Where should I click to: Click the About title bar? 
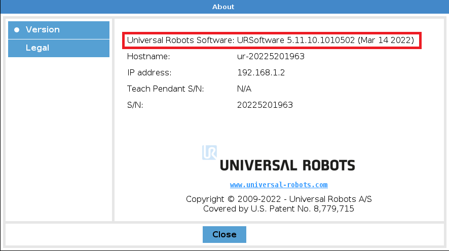coord(224,7)
